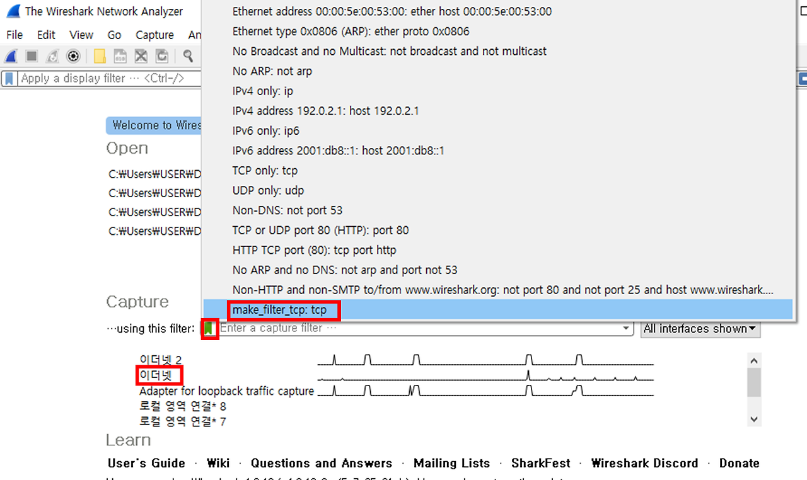The width and height of the screenshot is (807, 480).
Task: Open the Go menu
Action: tap(114, 35)
